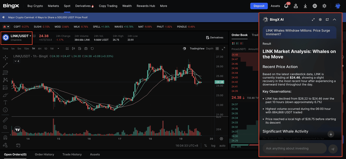Image resolution: width=346 pixels, height=159 pixels.
Task: Open the More menu in top navigation
Action: pos(164,6)
